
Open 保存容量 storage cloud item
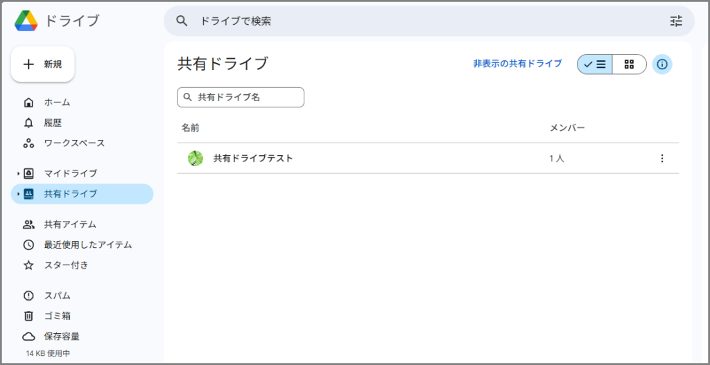(61, 337)
